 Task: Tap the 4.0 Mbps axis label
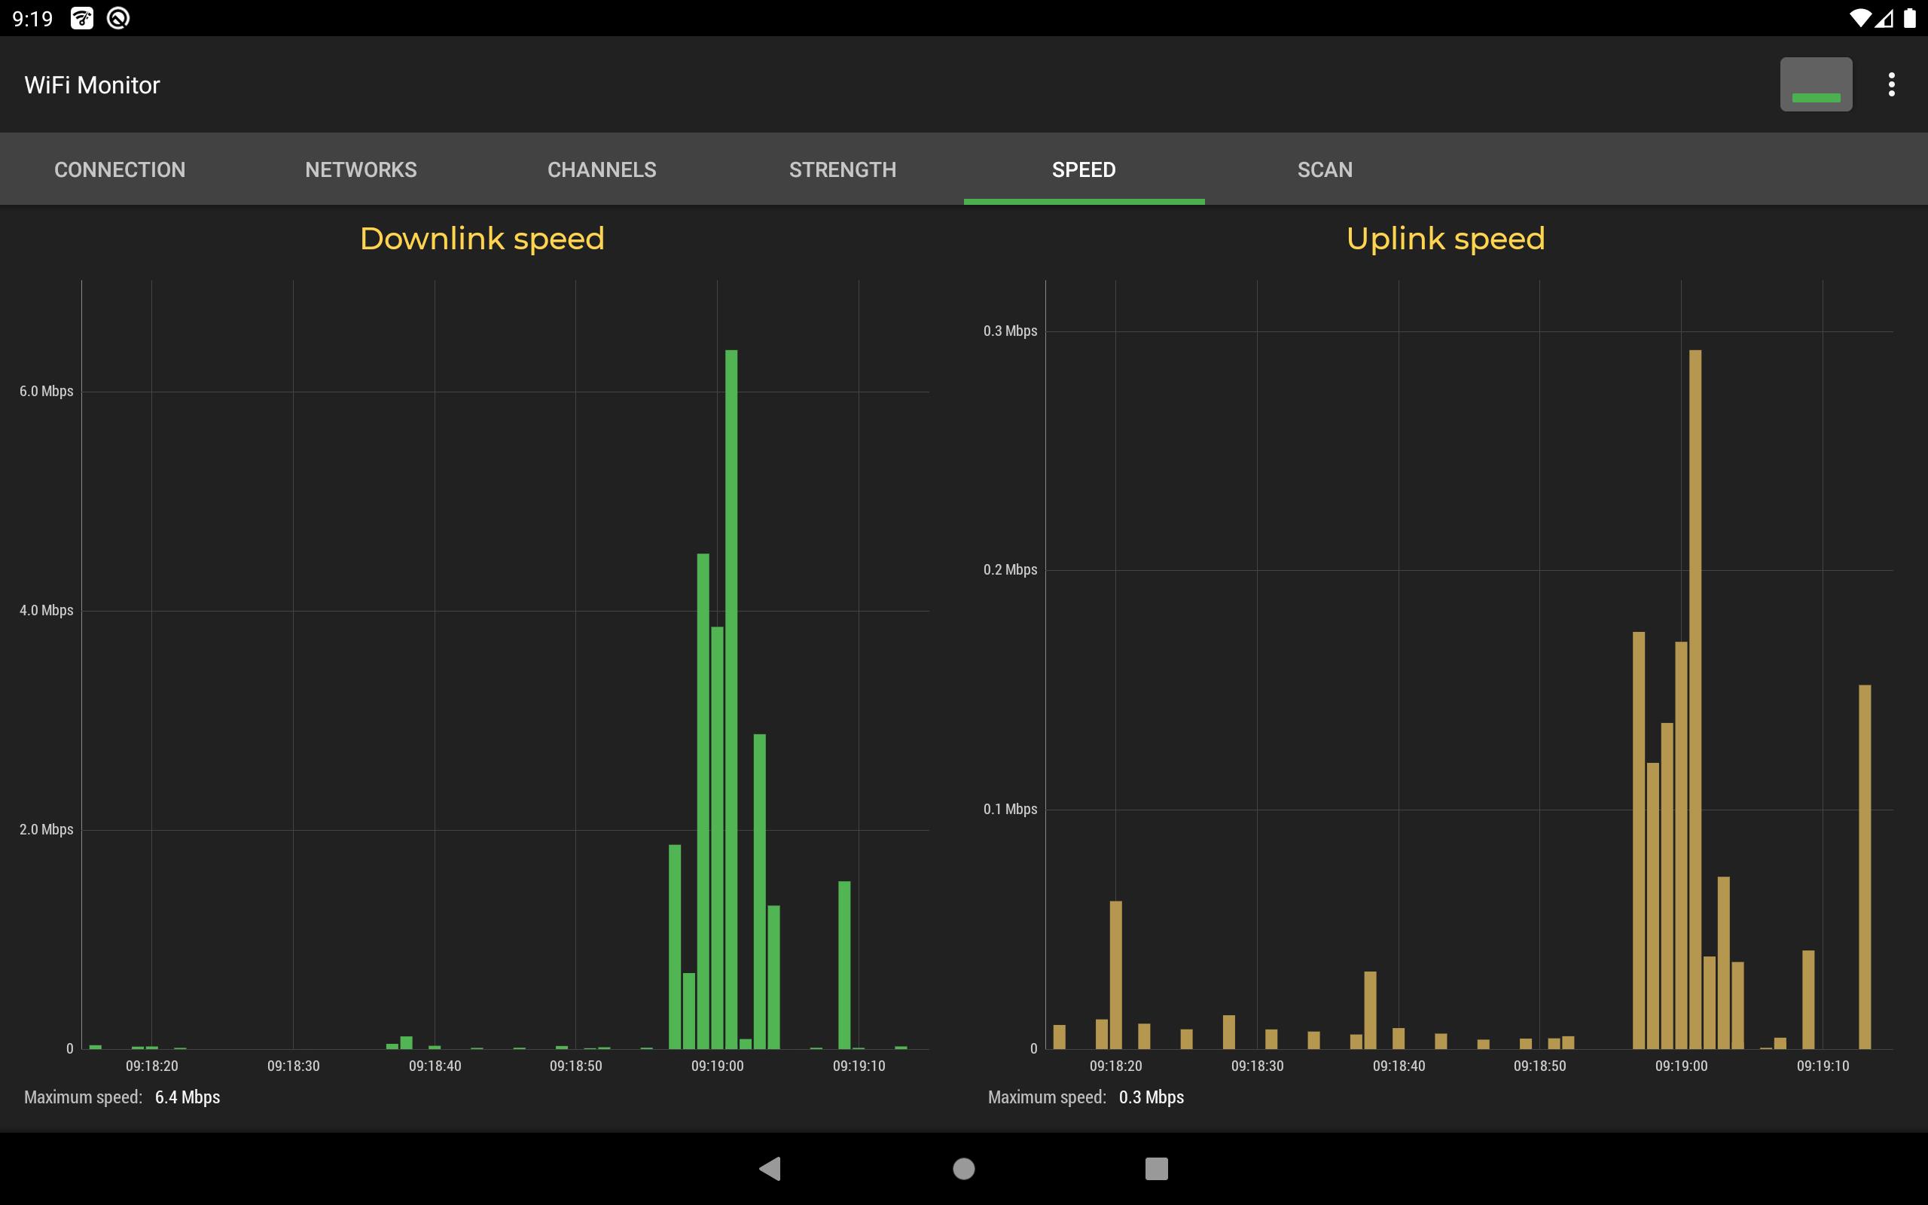pyautogui.click(x=46, y=611)
